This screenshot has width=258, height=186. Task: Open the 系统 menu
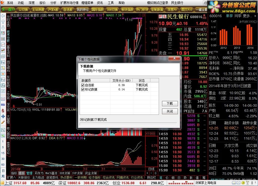(10, 3)
